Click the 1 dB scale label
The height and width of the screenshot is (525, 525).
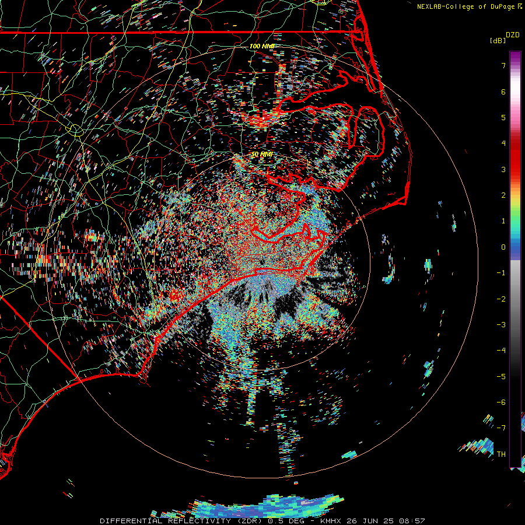click(x=503, y=221)
